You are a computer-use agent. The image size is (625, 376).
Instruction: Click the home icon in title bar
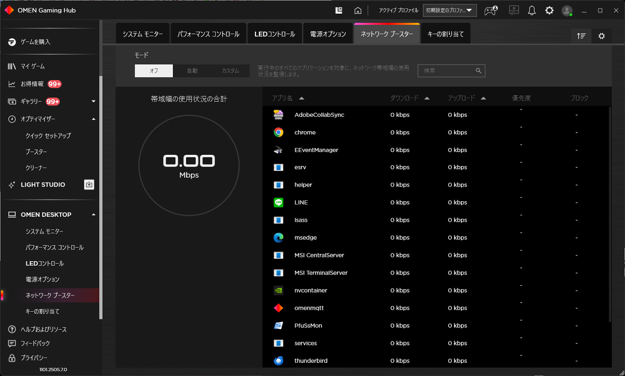(x=358, y=10)
